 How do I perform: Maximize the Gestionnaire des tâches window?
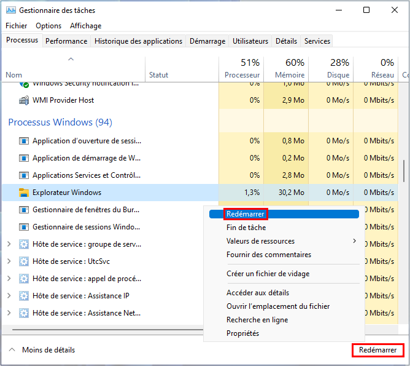coord(366,10)
